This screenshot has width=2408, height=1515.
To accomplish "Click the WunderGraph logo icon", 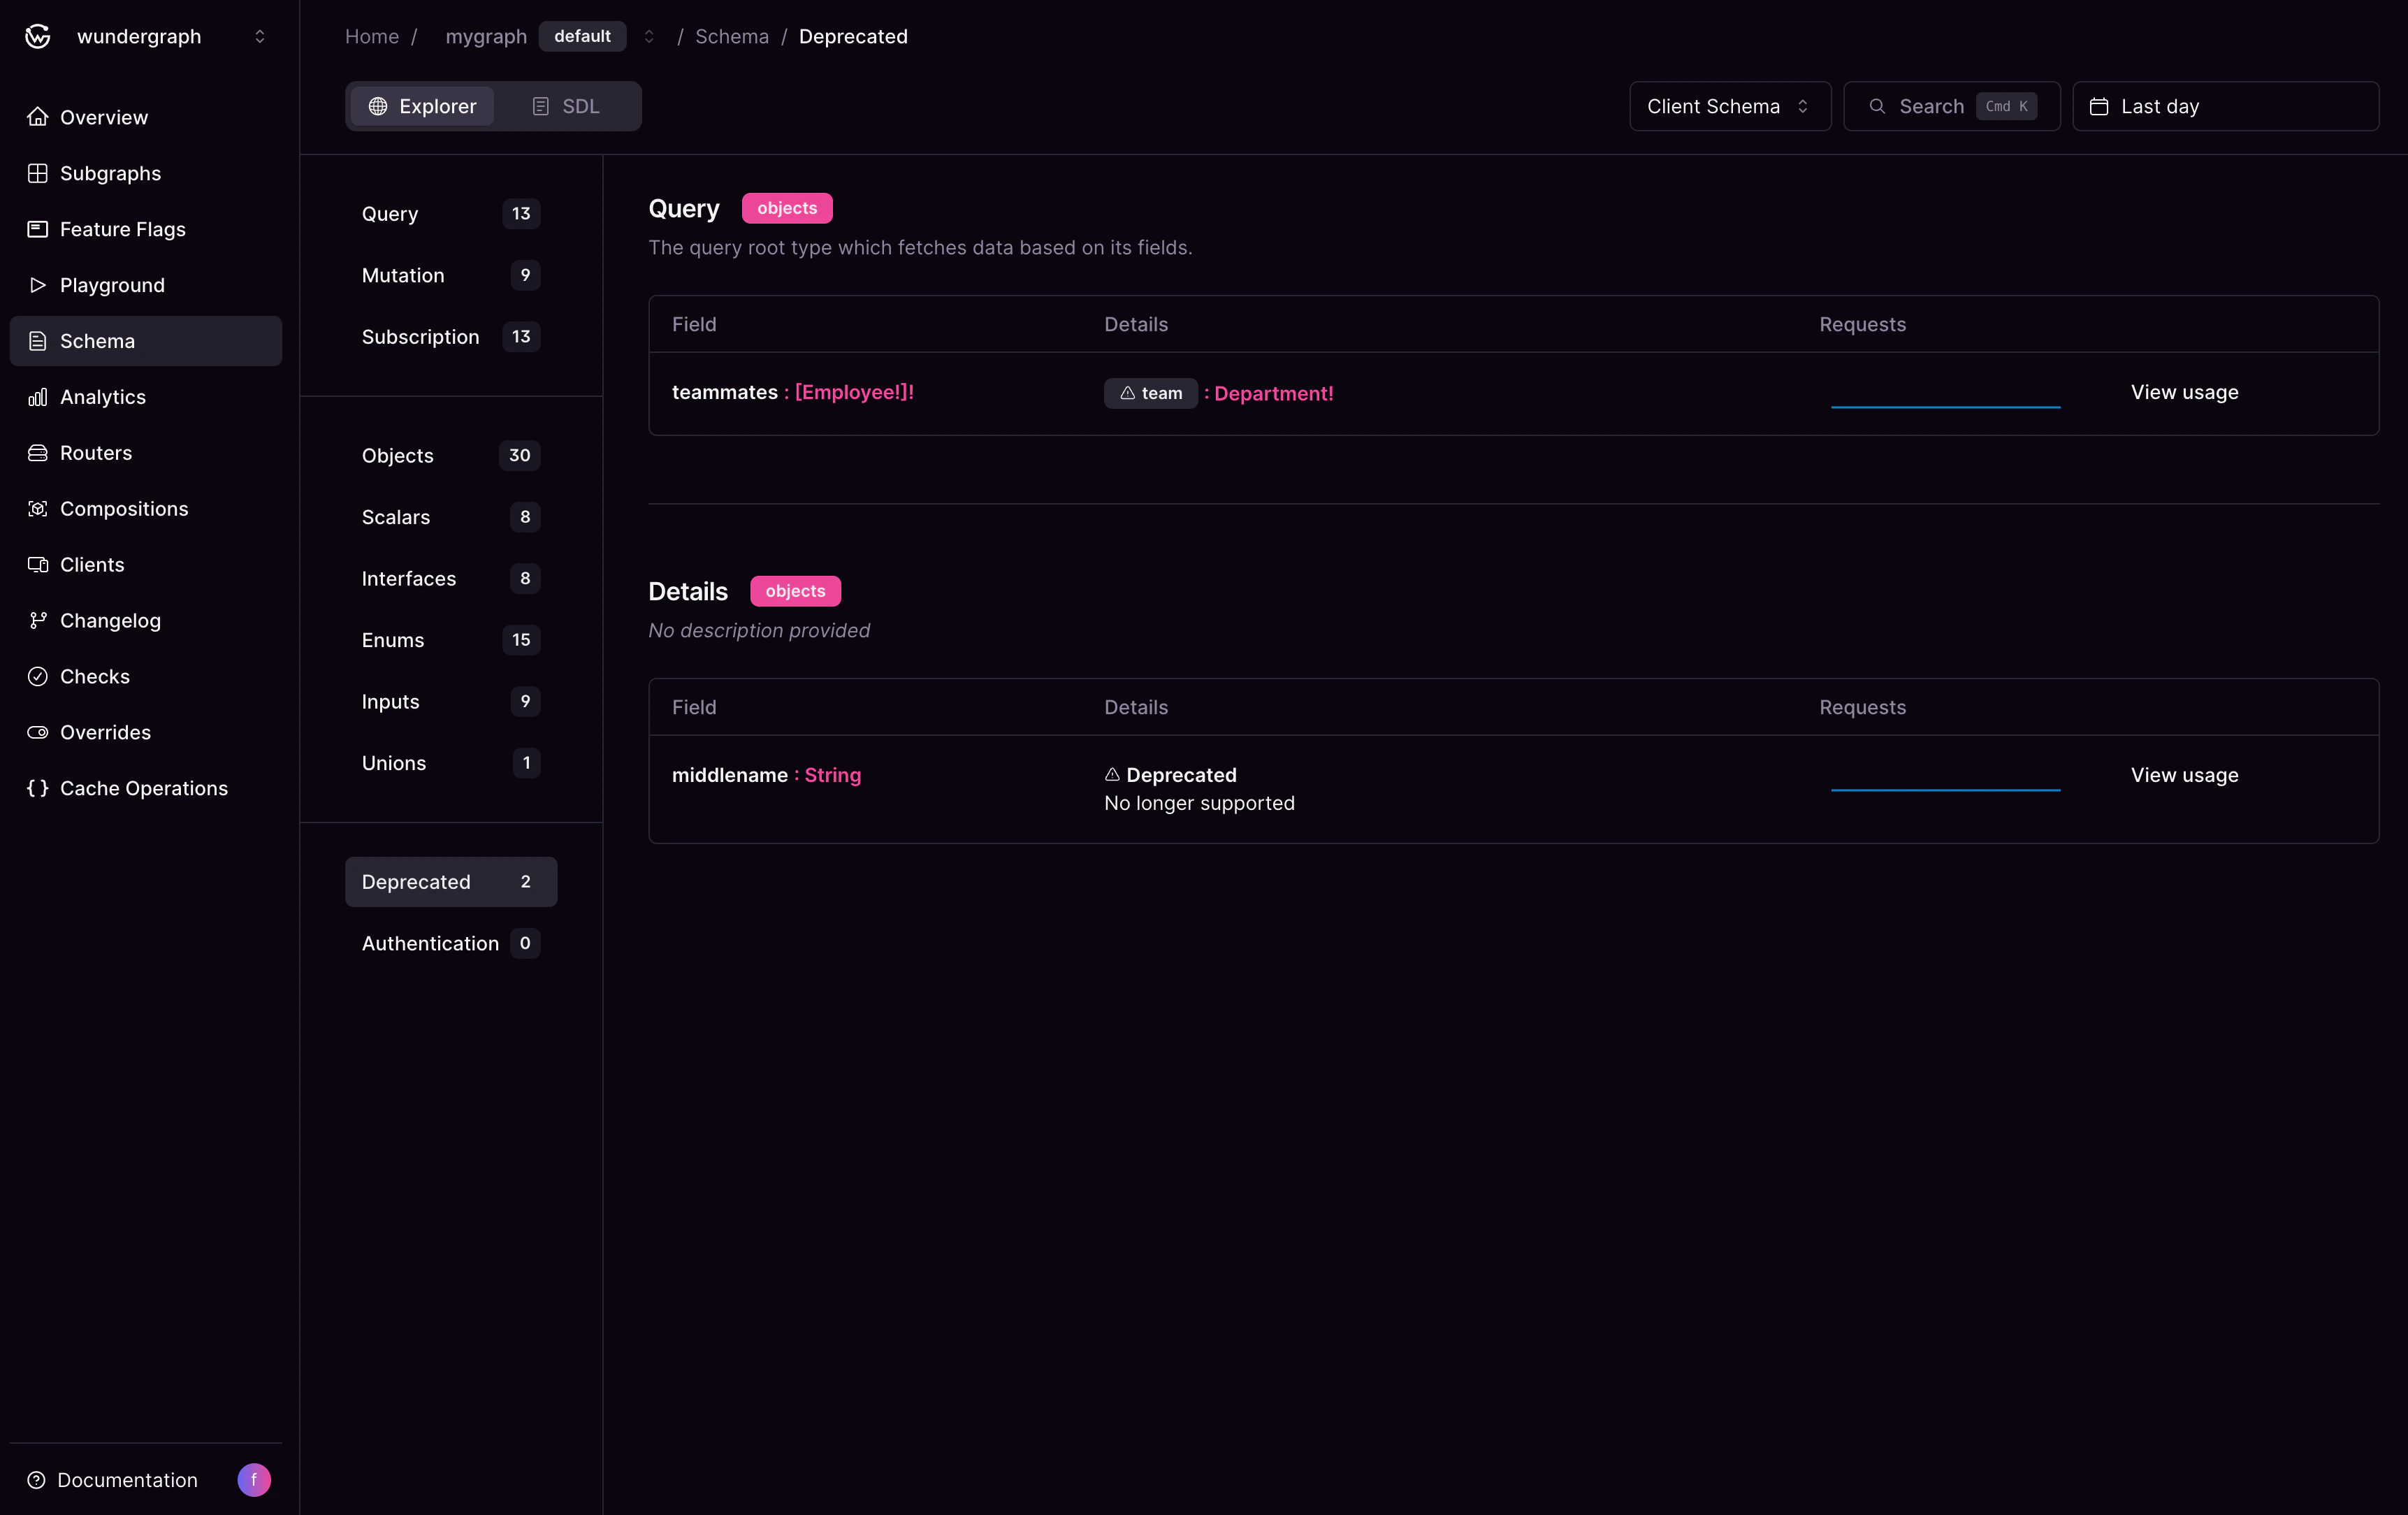I will coord(37,36).
